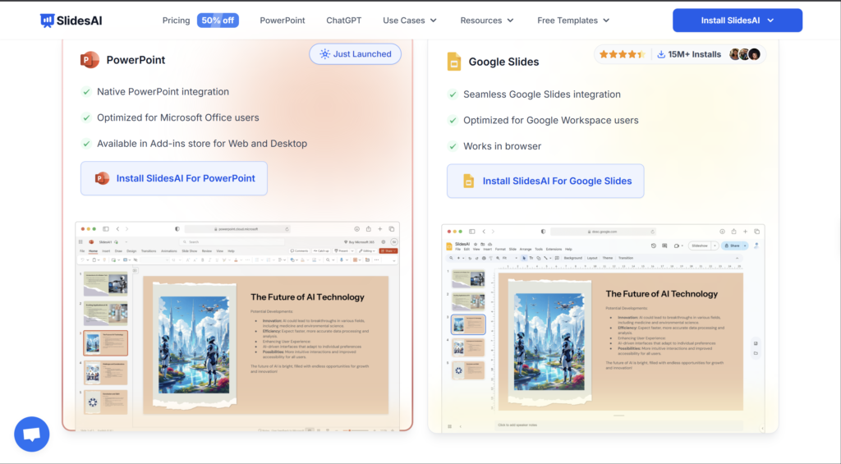Open the chat support bubble icon

[32, 434]
